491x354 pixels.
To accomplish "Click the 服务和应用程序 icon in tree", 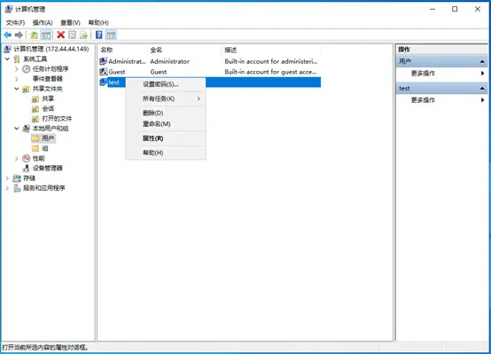I will (17, 188).
